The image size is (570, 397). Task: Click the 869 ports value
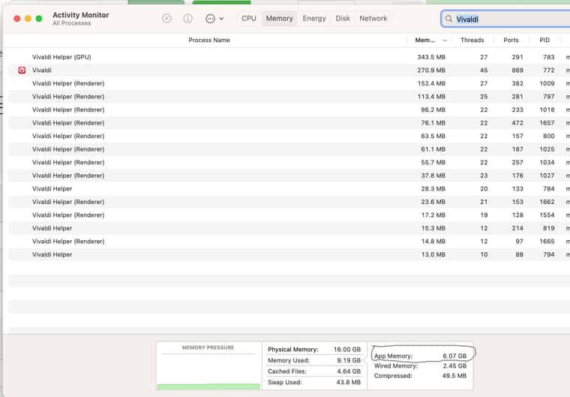[517, 71]
